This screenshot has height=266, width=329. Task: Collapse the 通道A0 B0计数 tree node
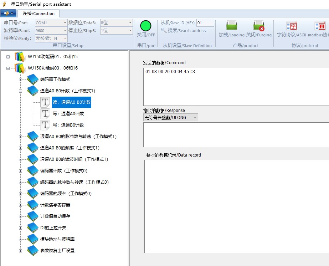[x=20, y=91]
